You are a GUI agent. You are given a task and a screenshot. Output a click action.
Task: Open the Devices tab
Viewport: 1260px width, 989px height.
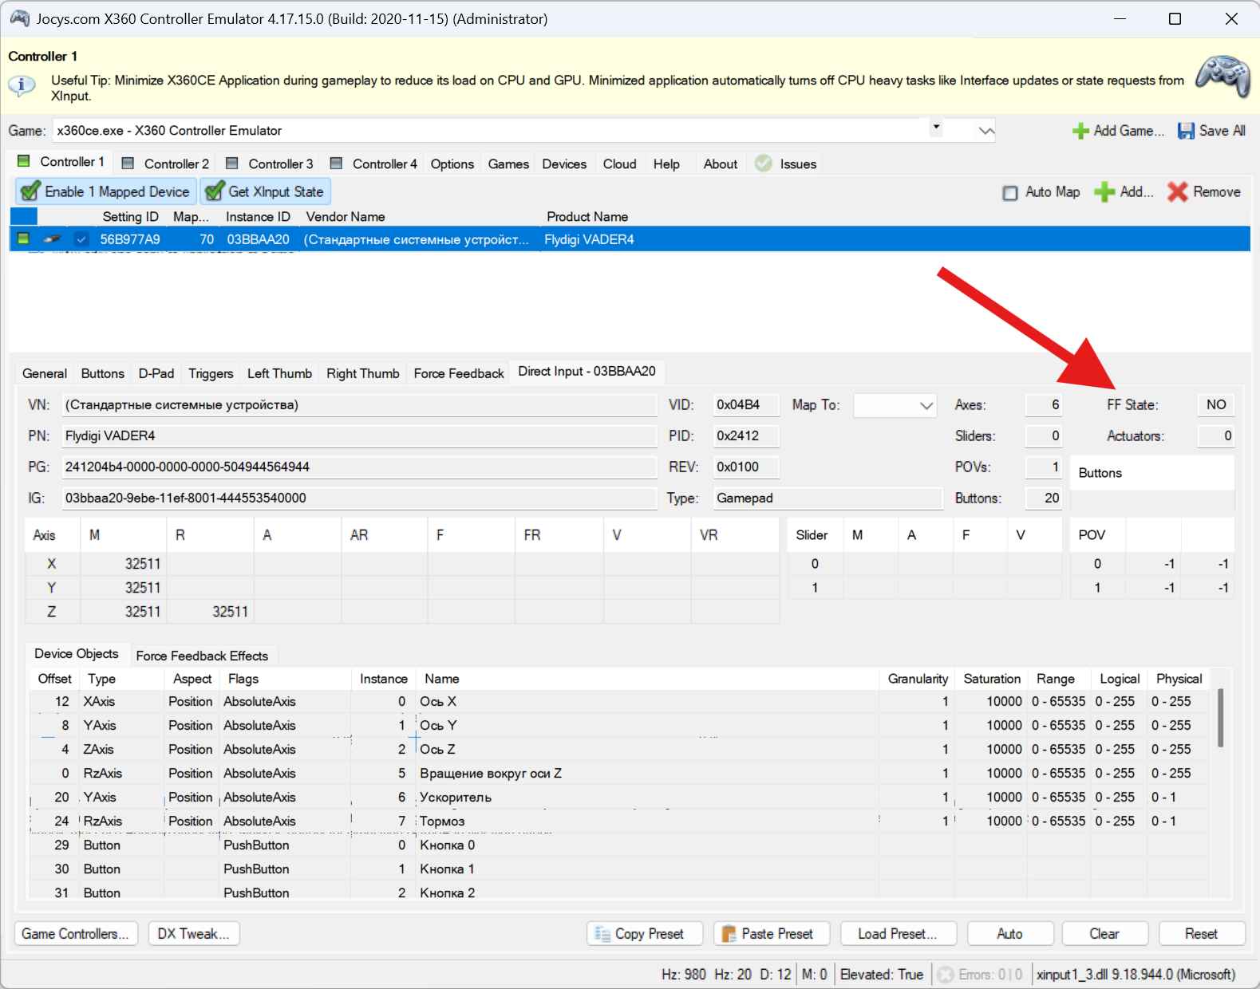tap(564, 164)
